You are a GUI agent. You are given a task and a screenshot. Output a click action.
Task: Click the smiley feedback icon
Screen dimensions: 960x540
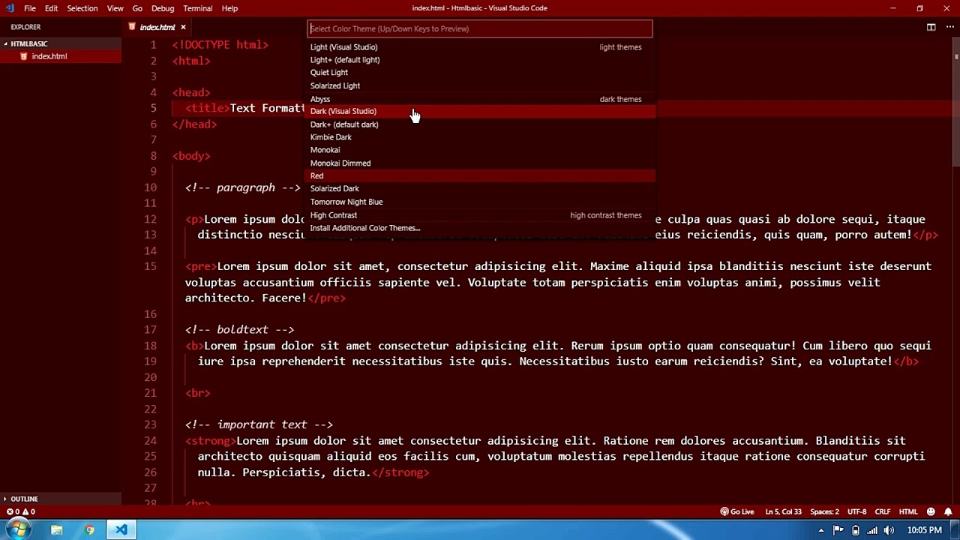click(931, 511)
